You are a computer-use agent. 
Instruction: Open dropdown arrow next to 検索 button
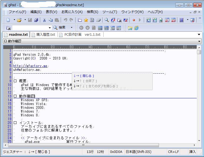tap(72, 28)
